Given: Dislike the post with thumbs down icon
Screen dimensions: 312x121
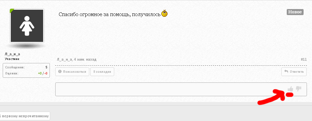Looking at the screenshot, I should tap(299, 89).
